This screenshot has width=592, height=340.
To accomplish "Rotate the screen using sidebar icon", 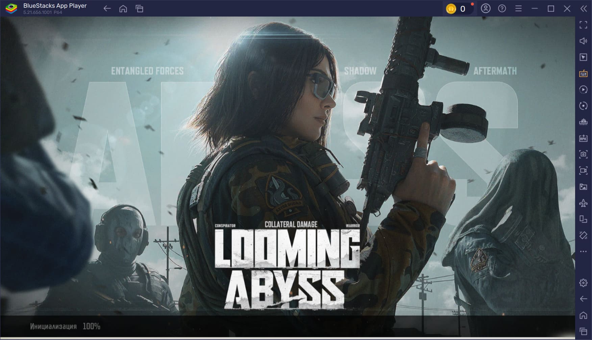I will coord(583,219).
